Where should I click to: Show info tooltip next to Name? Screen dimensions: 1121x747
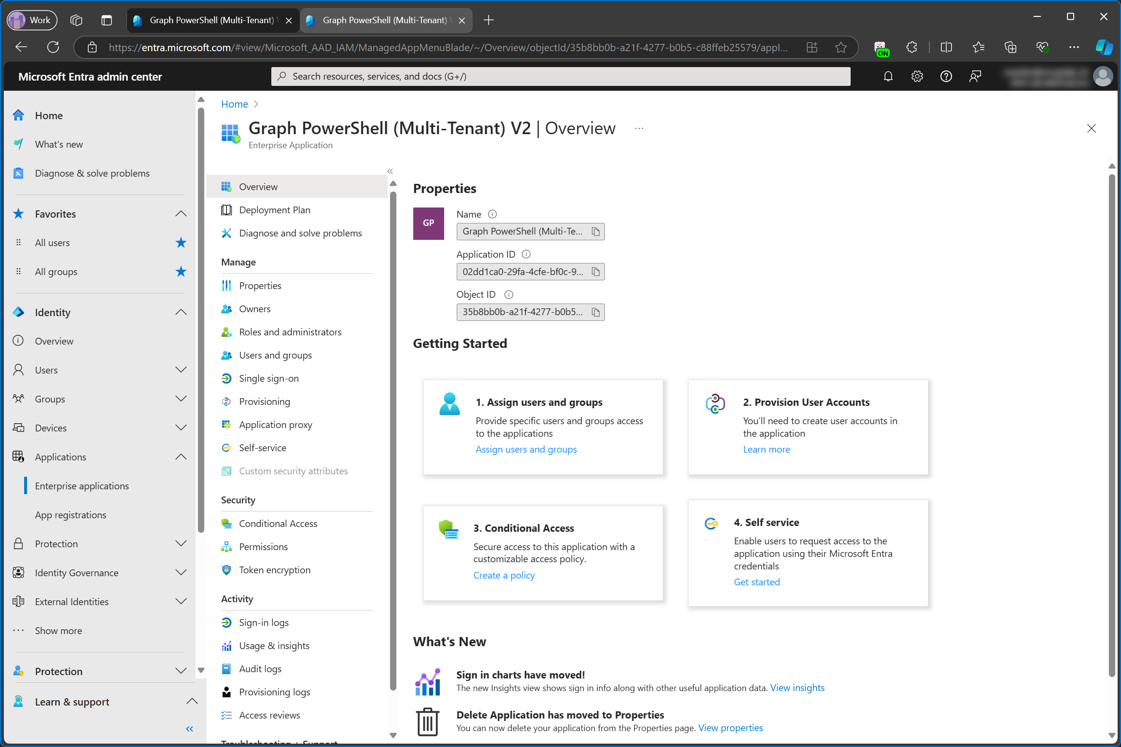click(x=492, y=214)
